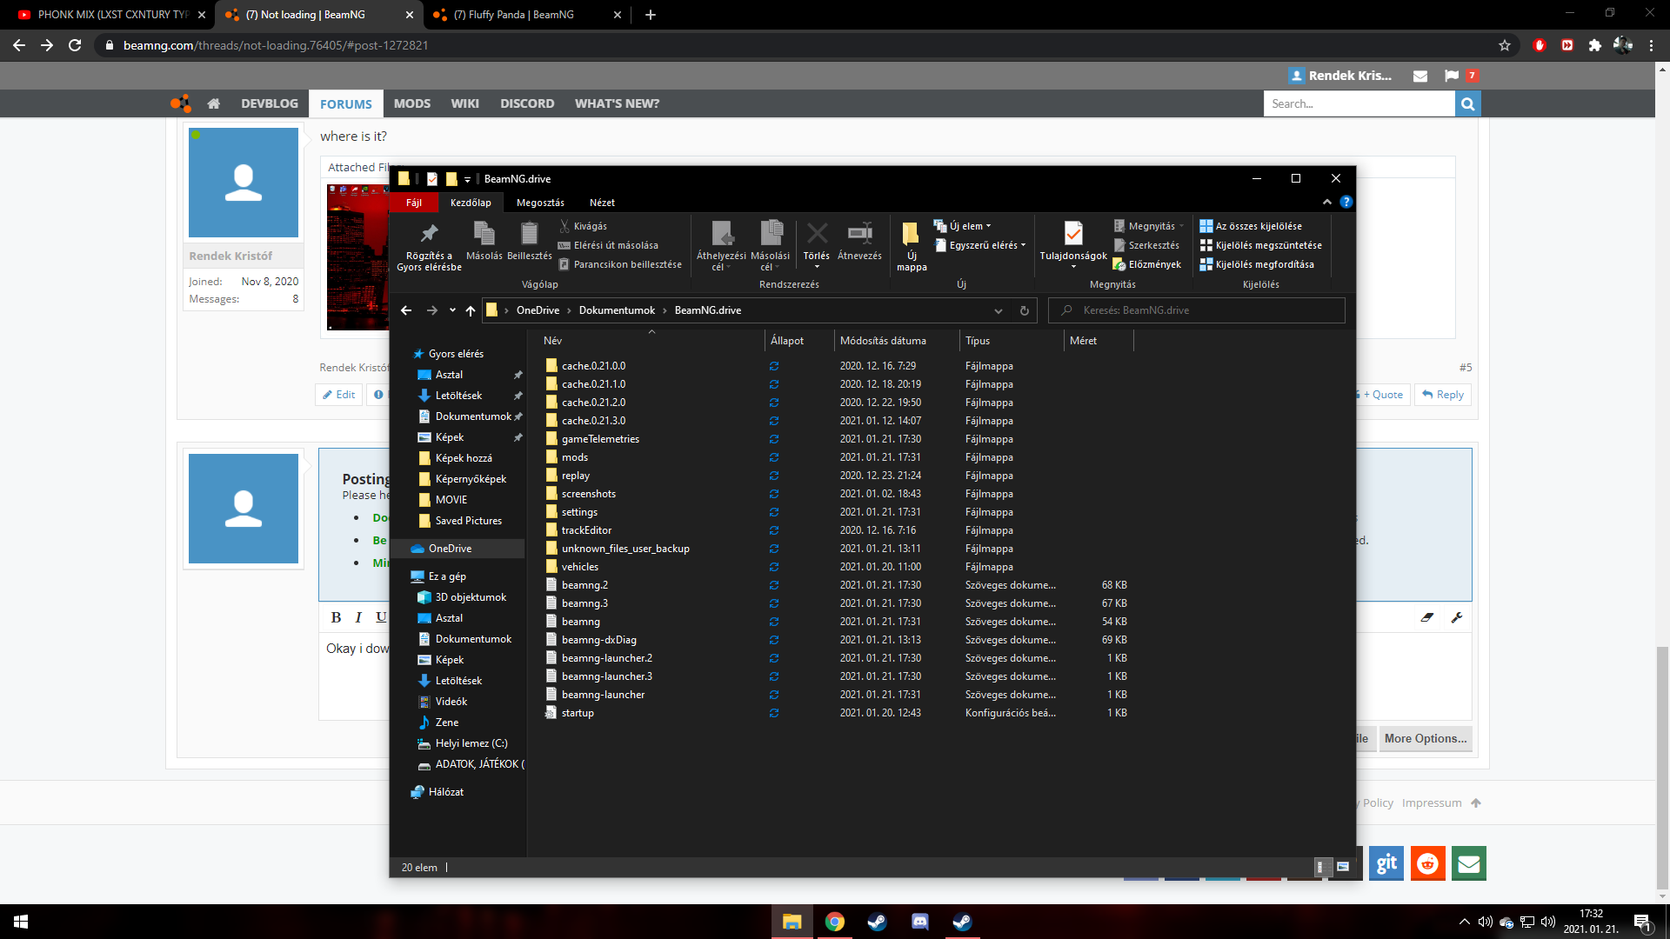
Task: Create a new folder with Új mappa
Action: tap(912, 246)
